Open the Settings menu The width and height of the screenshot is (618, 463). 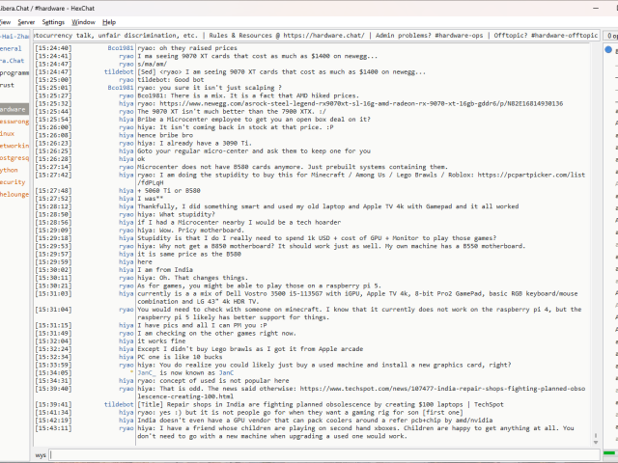point(53,22)
